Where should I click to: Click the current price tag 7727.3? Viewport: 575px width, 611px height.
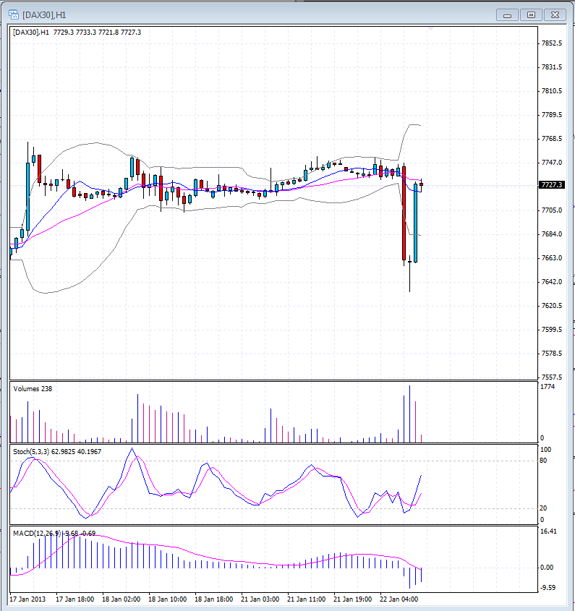point(553,185)
